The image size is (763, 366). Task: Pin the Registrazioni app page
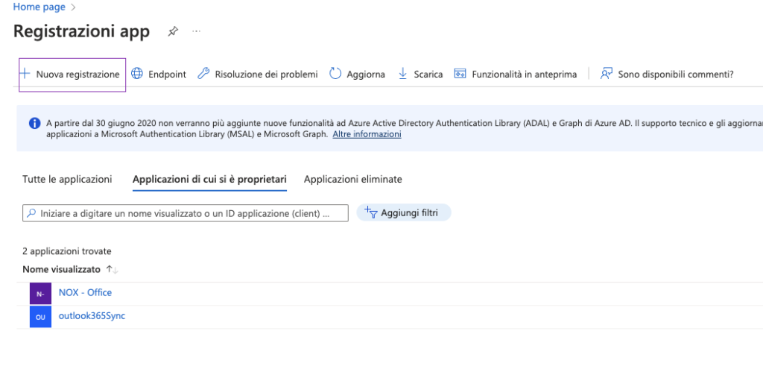click(x=173, y=31)
